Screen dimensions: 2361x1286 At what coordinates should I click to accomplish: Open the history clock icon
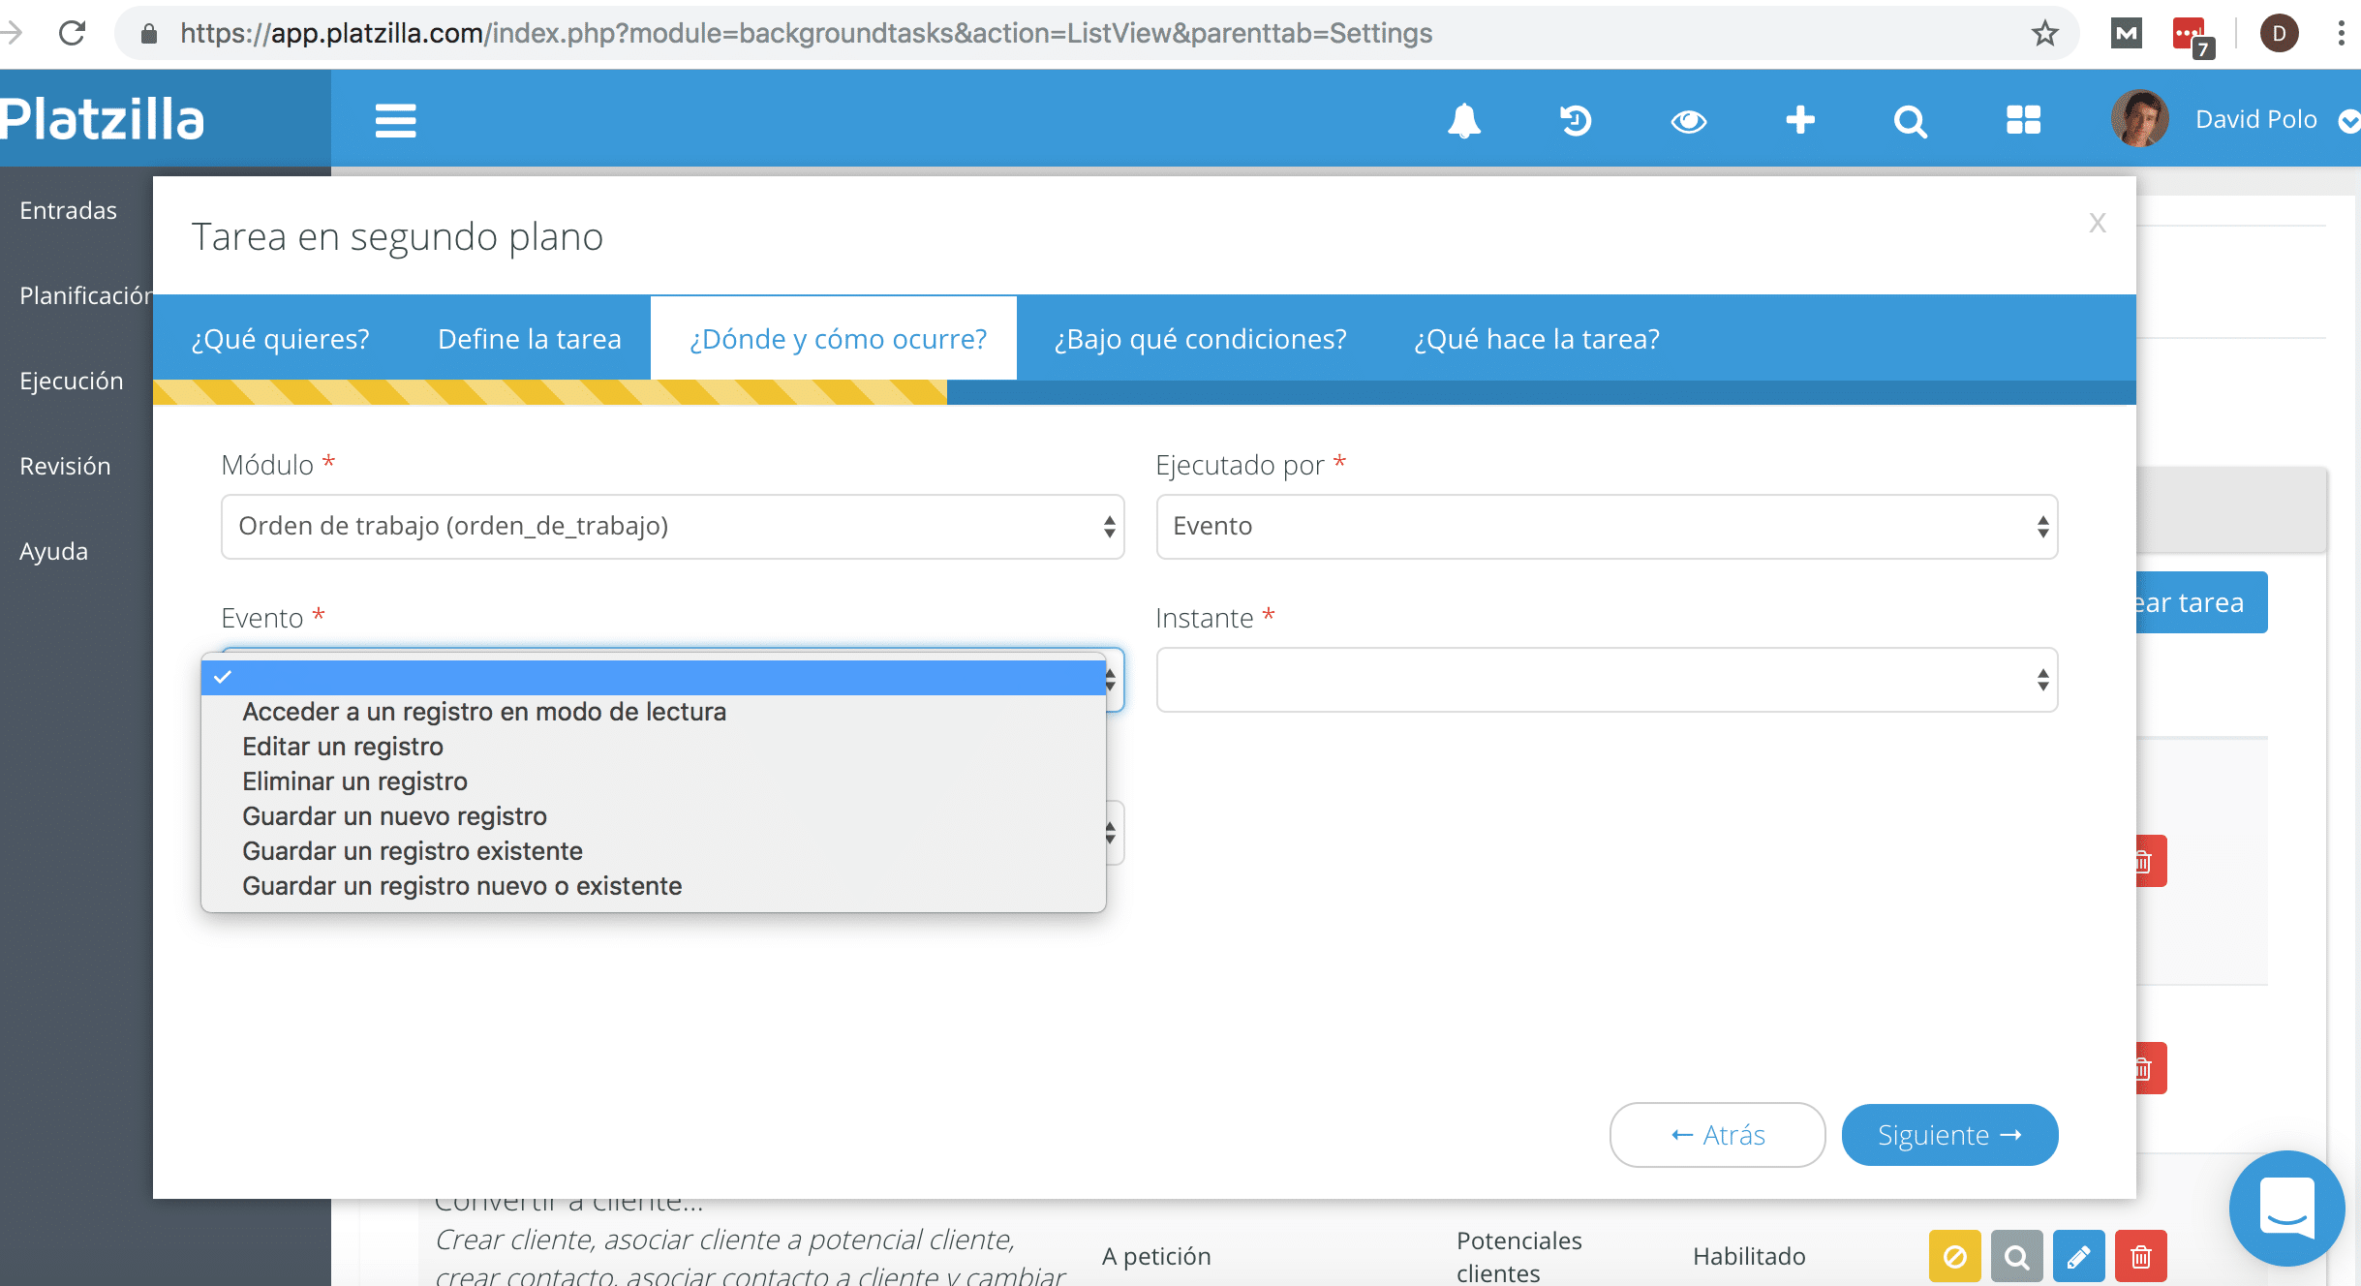[1576, 121]
